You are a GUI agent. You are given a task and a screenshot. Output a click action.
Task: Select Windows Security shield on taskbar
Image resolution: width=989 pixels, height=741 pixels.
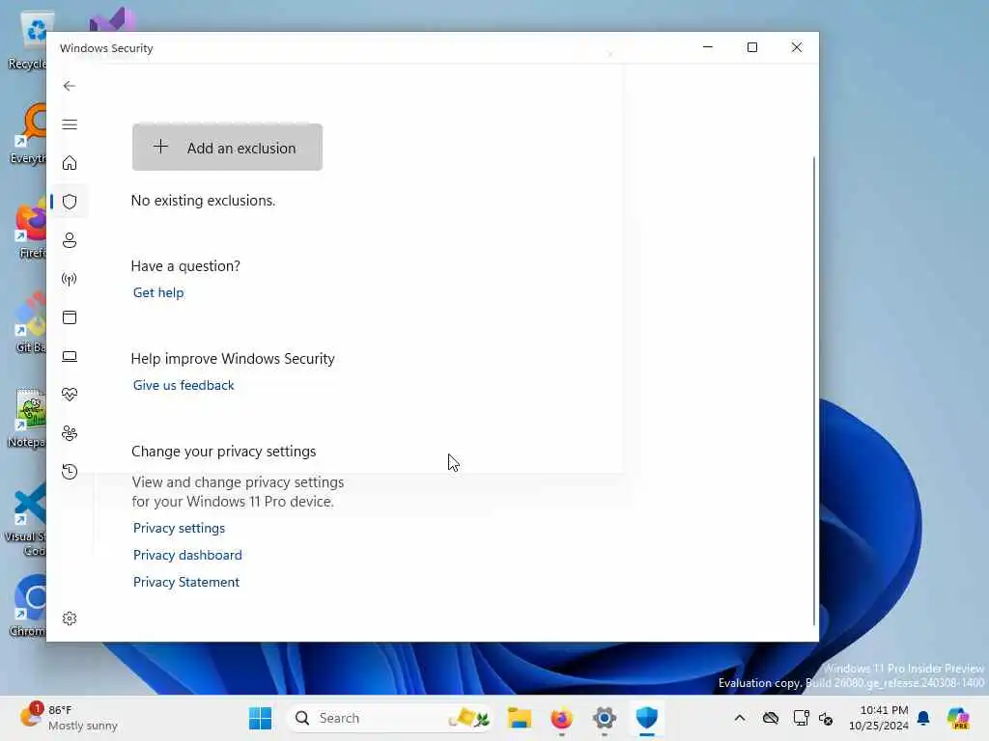pyautogui.click(x=646, y=718)
